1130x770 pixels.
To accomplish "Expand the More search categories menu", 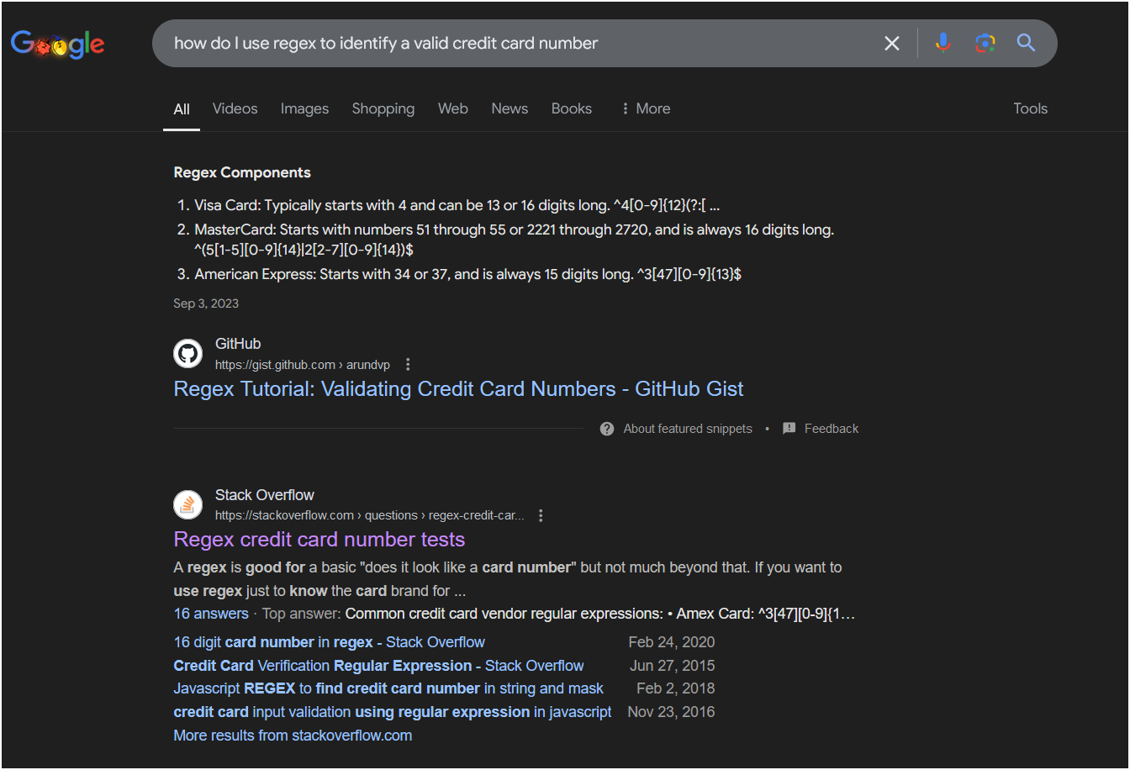I will tap(645, 108).
